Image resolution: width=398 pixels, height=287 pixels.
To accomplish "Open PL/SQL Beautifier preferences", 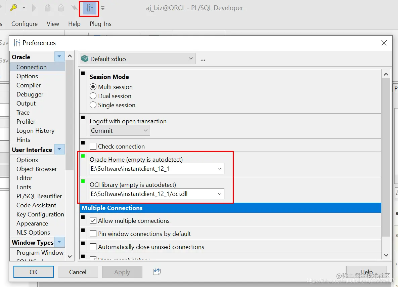I will (39, 196).
